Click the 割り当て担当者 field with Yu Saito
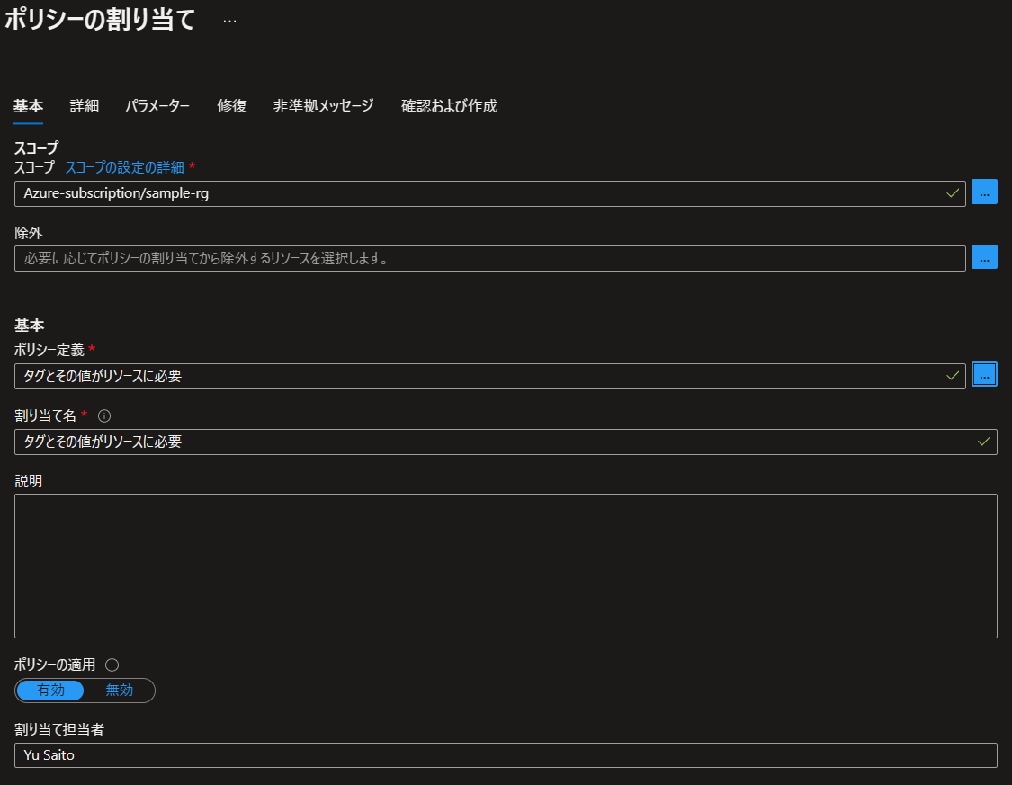Screen dimensions: 1012x785 [506, 755]
